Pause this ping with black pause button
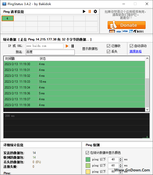 click(73, 46)
